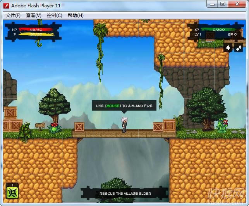Click the wooden arrow signpost
The height and width of the screenshot is (206, 249).
click(39, 126)
